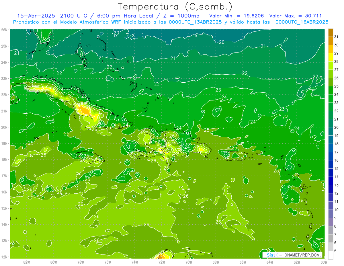Screen dimensions: 344x266
Task: Click the latitude axis label 12N
Action: pos(4,257)
